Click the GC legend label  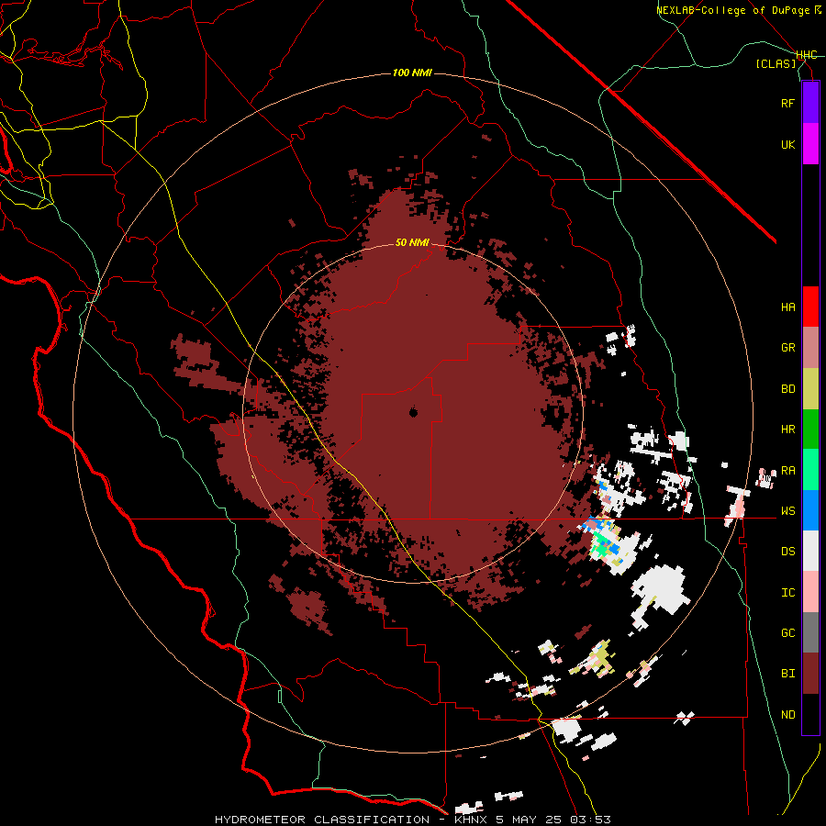point(787,633)
